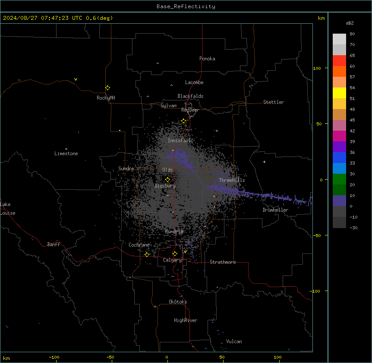This screenshot has height=363, width=372.
Task: Click the HighRiver label
Action: click(x=186, y=320)
